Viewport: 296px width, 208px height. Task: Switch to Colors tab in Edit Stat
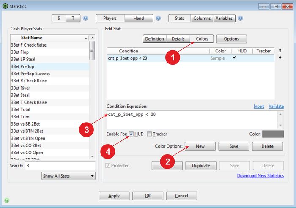point(202,39)
